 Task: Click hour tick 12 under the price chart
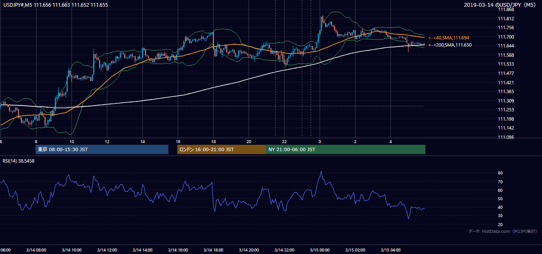[x=107, y=141]
